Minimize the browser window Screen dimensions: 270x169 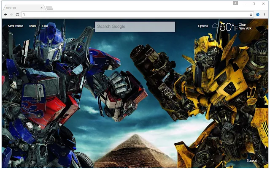[x=244, y=4]
